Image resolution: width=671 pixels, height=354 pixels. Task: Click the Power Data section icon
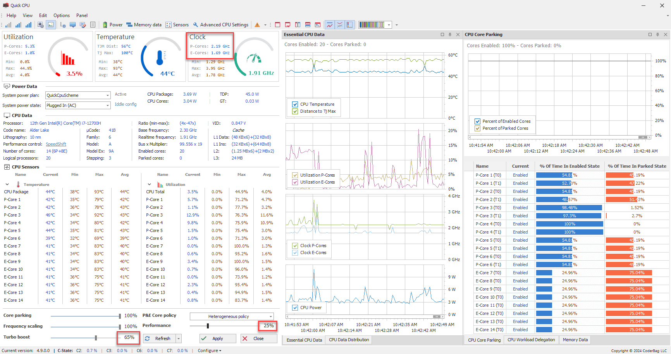pyautogui.click(x=7, y=86)
